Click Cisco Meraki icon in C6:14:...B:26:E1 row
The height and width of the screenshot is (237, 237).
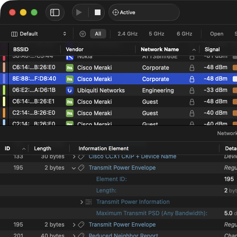click(x=70, y=102)
